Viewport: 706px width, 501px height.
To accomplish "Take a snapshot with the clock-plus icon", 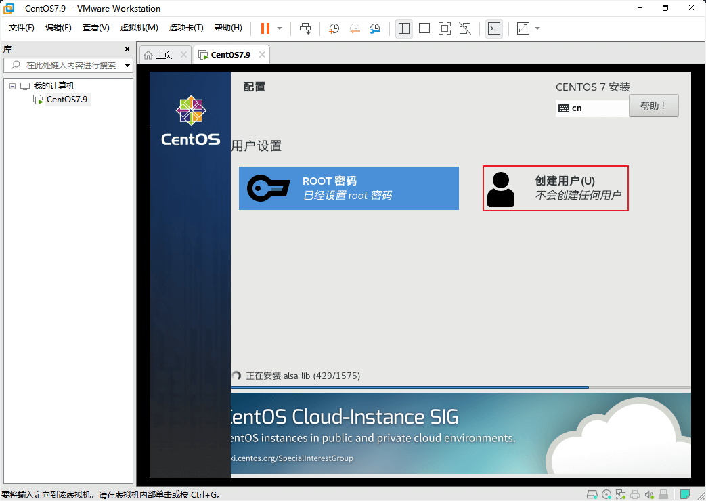I will point(334,28).
